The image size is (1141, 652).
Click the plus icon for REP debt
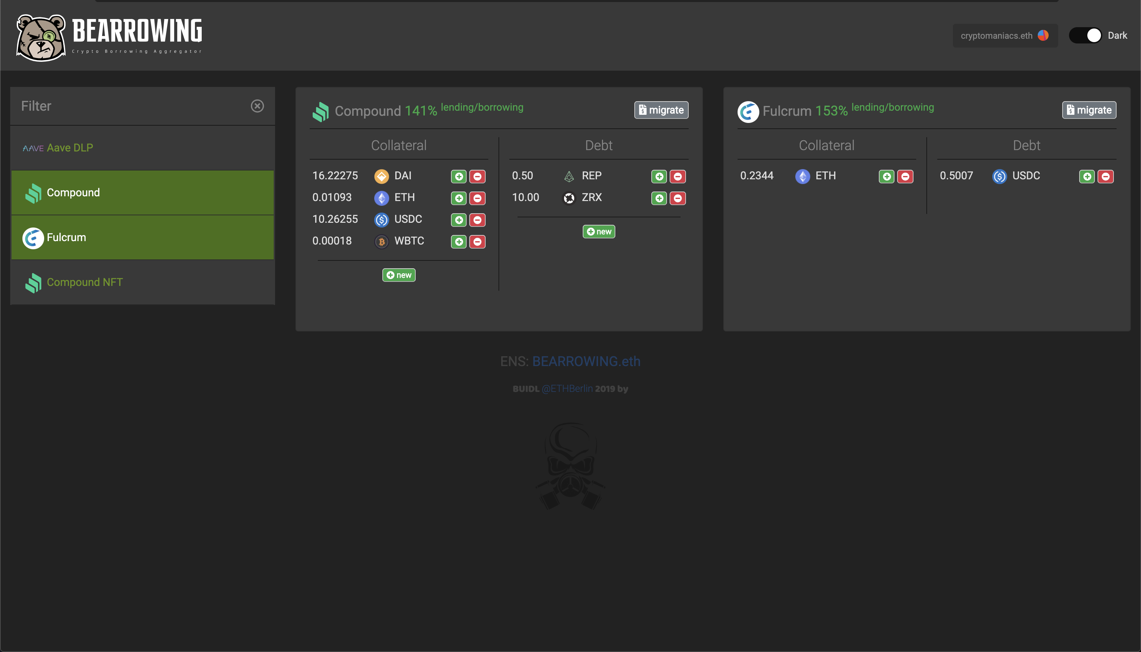pos(659,177)
